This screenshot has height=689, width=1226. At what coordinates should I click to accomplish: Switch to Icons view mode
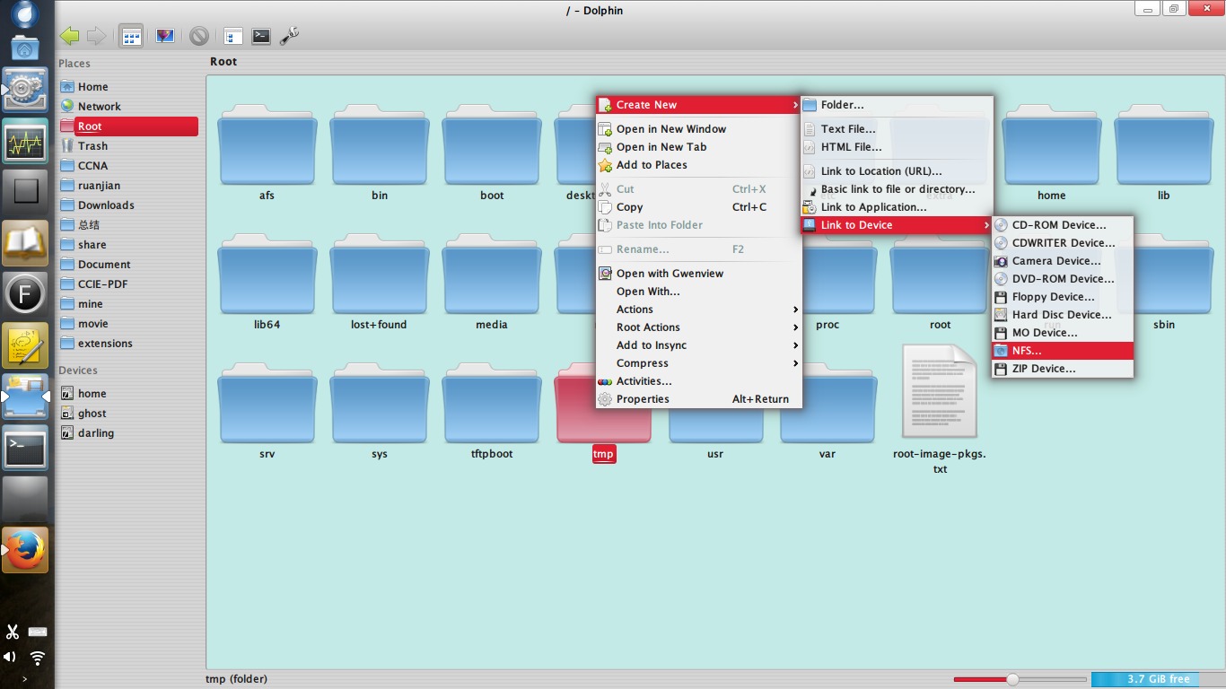click(x=131, y=36)
